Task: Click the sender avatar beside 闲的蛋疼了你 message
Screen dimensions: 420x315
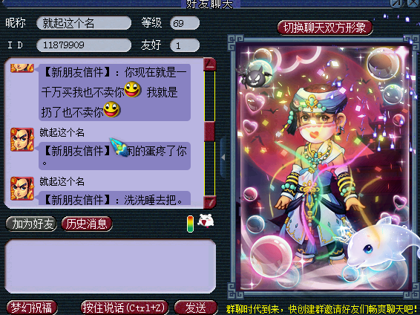Action: click(22, 140)
